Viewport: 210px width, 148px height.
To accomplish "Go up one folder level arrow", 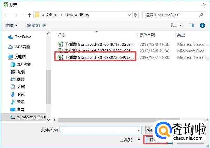I will click(29, 15).
